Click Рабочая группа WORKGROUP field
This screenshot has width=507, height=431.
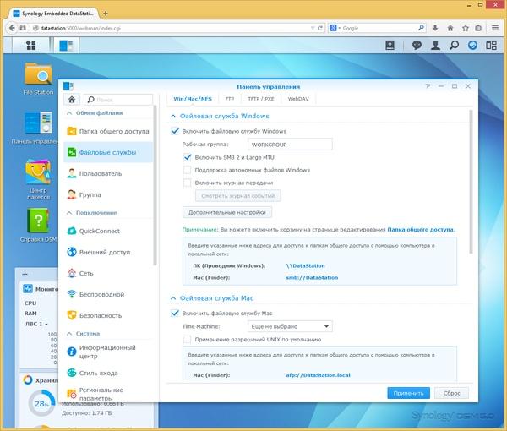point(290,145)
